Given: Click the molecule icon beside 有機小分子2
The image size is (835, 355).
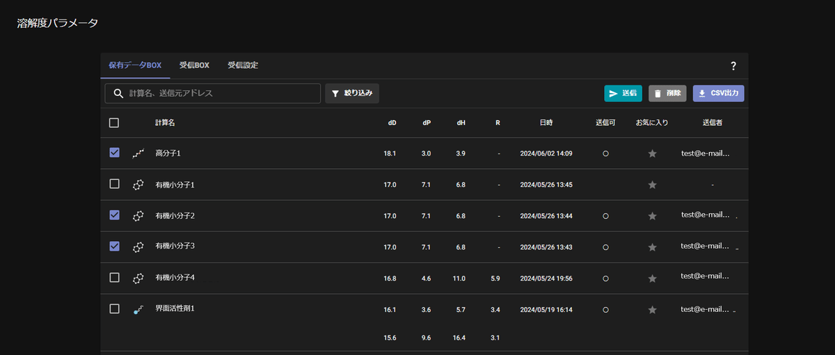Looking at the screenshot, I should point(138,216).
